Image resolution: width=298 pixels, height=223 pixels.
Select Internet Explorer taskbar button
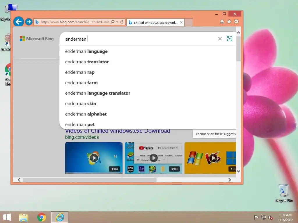click(60, 217)
